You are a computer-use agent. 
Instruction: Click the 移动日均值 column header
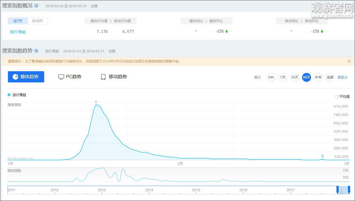pos(122,21)
